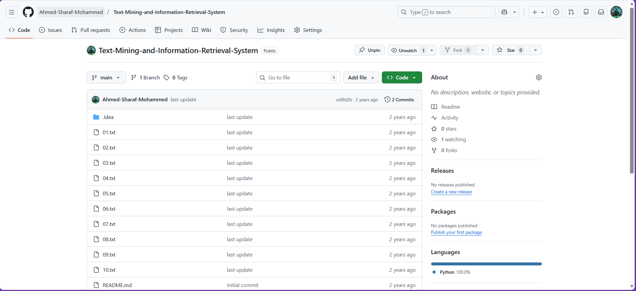Open the hamburger navigation menu
The height and width of the screenshot is (291, 636).
click(x=12, y=12)
